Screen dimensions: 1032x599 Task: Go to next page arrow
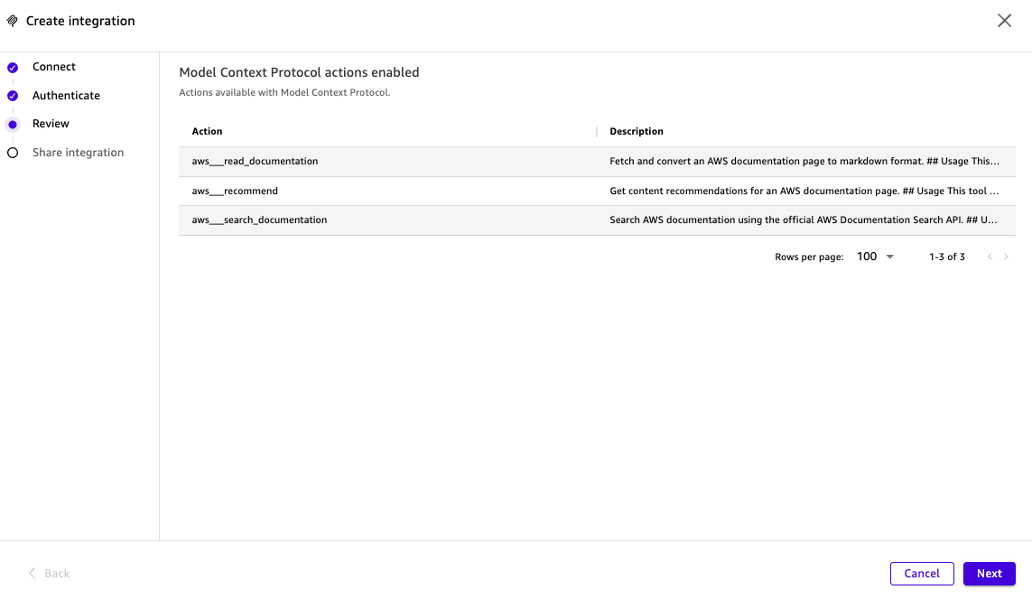1006,257
